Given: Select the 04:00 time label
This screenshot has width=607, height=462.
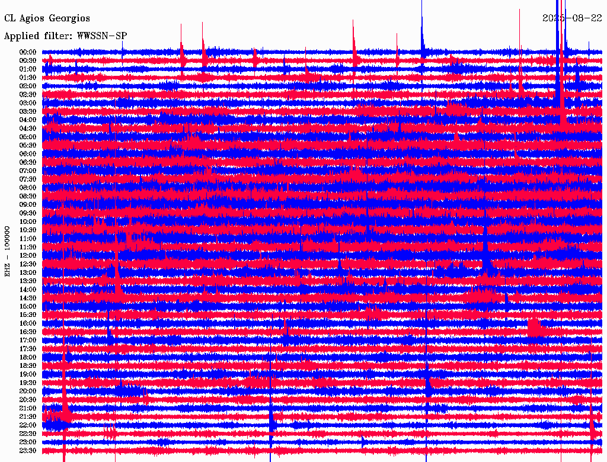Looking at the screenshot, I should (28, 120).
